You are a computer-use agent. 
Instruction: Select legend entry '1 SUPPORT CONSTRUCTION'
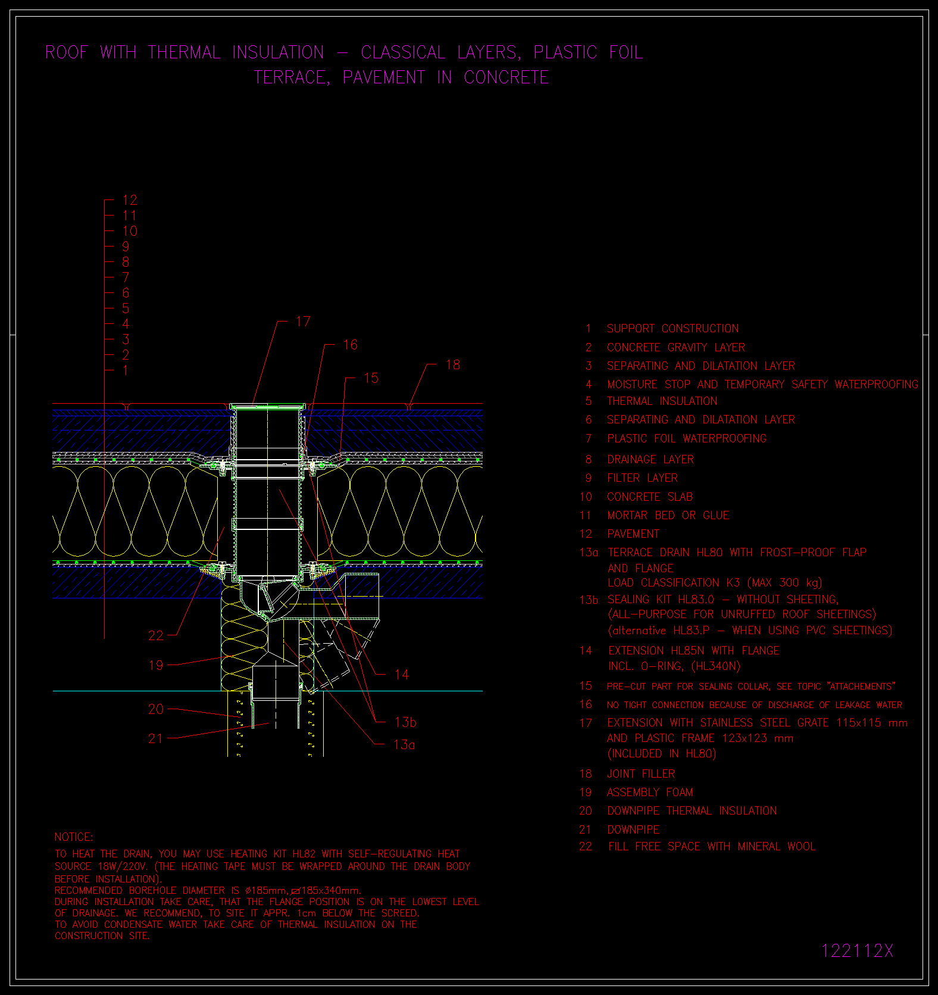click(x=662, y=329)
